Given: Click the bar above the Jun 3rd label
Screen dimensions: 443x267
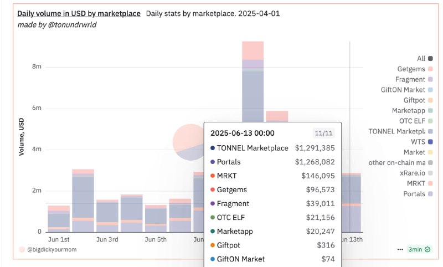Looking at the screenshot, I should click(107, 216).
